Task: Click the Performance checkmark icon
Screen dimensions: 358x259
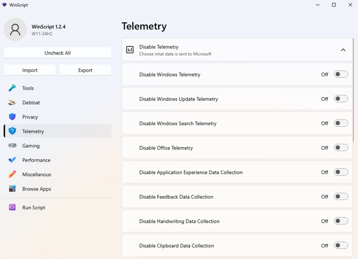Action: 13,160
